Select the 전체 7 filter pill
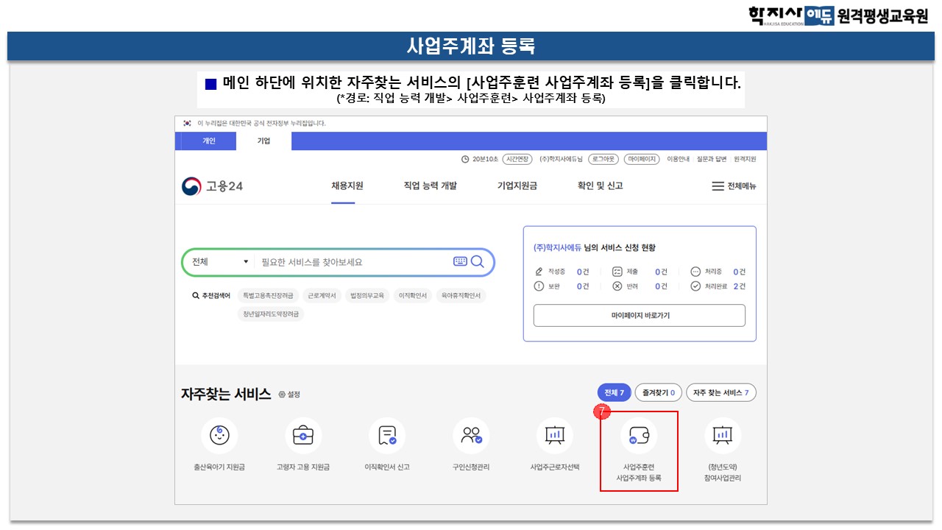Image resolution: width=942 pixels, height=530 pixels. (614, 393)
